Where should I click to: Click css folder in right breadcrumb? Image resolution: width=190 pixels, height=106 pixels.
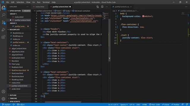pos(114,11)
